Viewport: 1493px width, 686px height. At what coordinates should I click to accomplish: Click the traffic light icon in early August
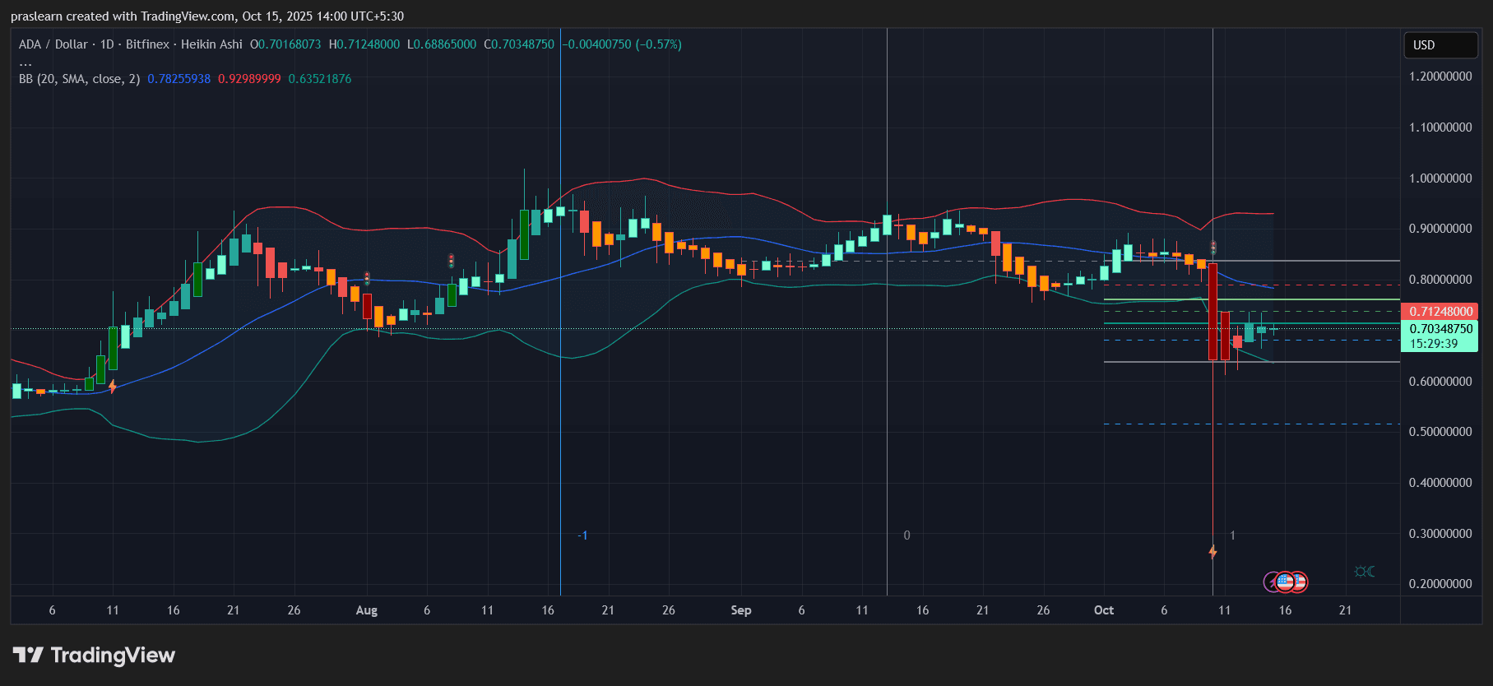coord(367,279)
